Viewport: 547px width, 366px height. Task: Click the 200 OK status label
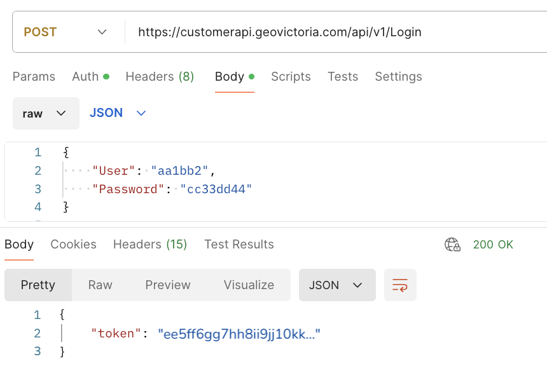(493, 245)
